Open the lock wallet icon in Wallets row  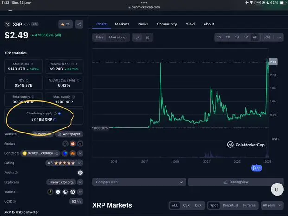[73, 192]
